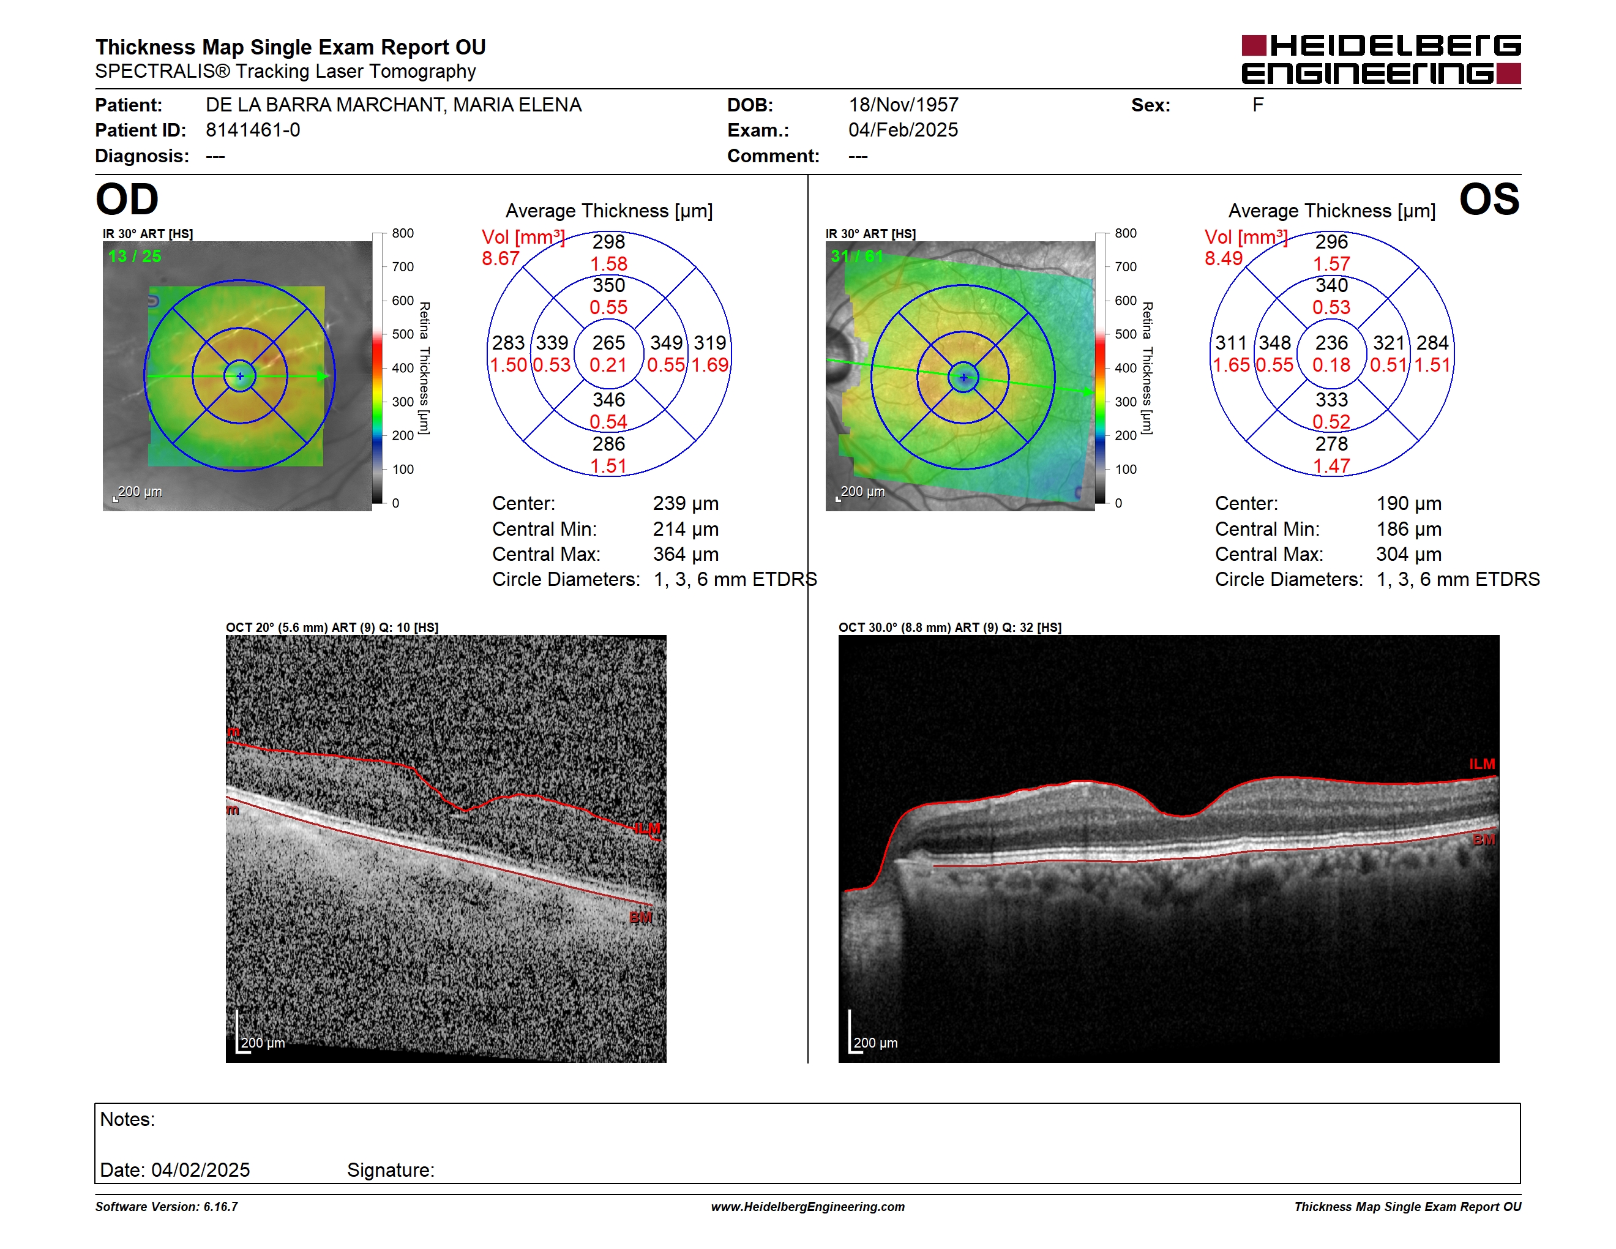Click the Heidelberg Engineering logo
This screenshot has height=1249, width=1616.
(1381, 59)
